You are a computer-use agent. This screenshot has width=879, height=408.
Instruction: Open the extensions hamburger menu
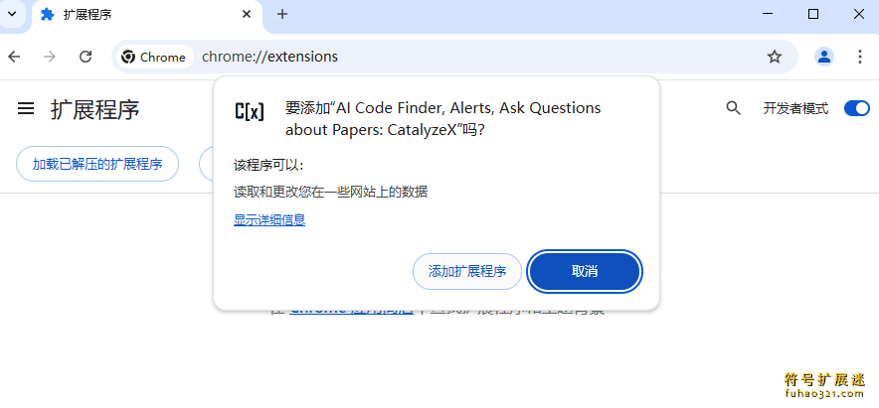point(26,108)
